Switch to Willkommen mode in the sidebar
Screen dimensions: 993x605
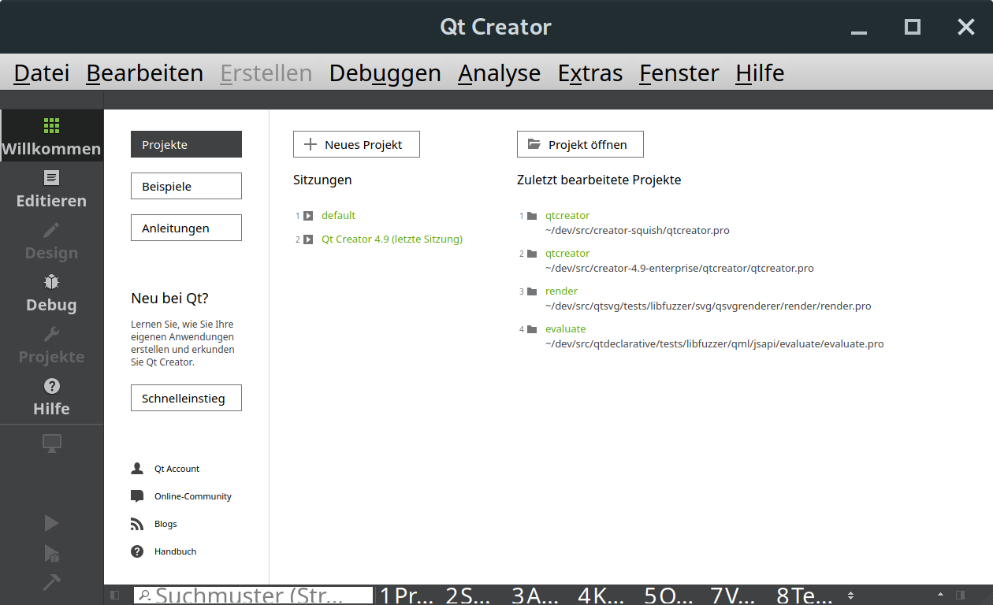coord(51,136)
